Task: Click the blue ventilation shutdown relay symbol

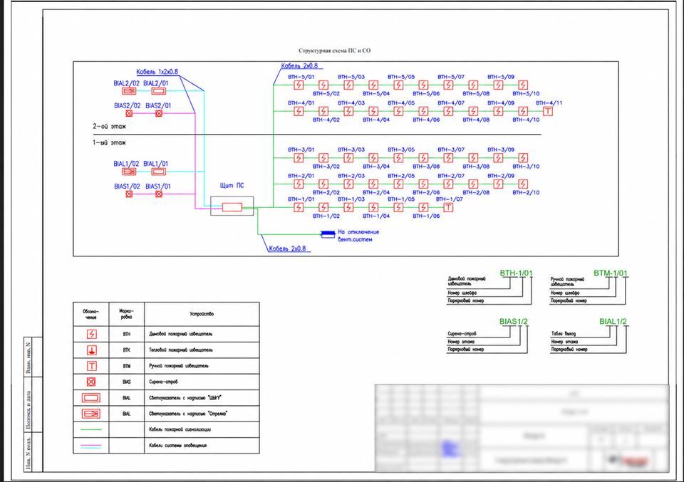Action: [x=328, y=234]
